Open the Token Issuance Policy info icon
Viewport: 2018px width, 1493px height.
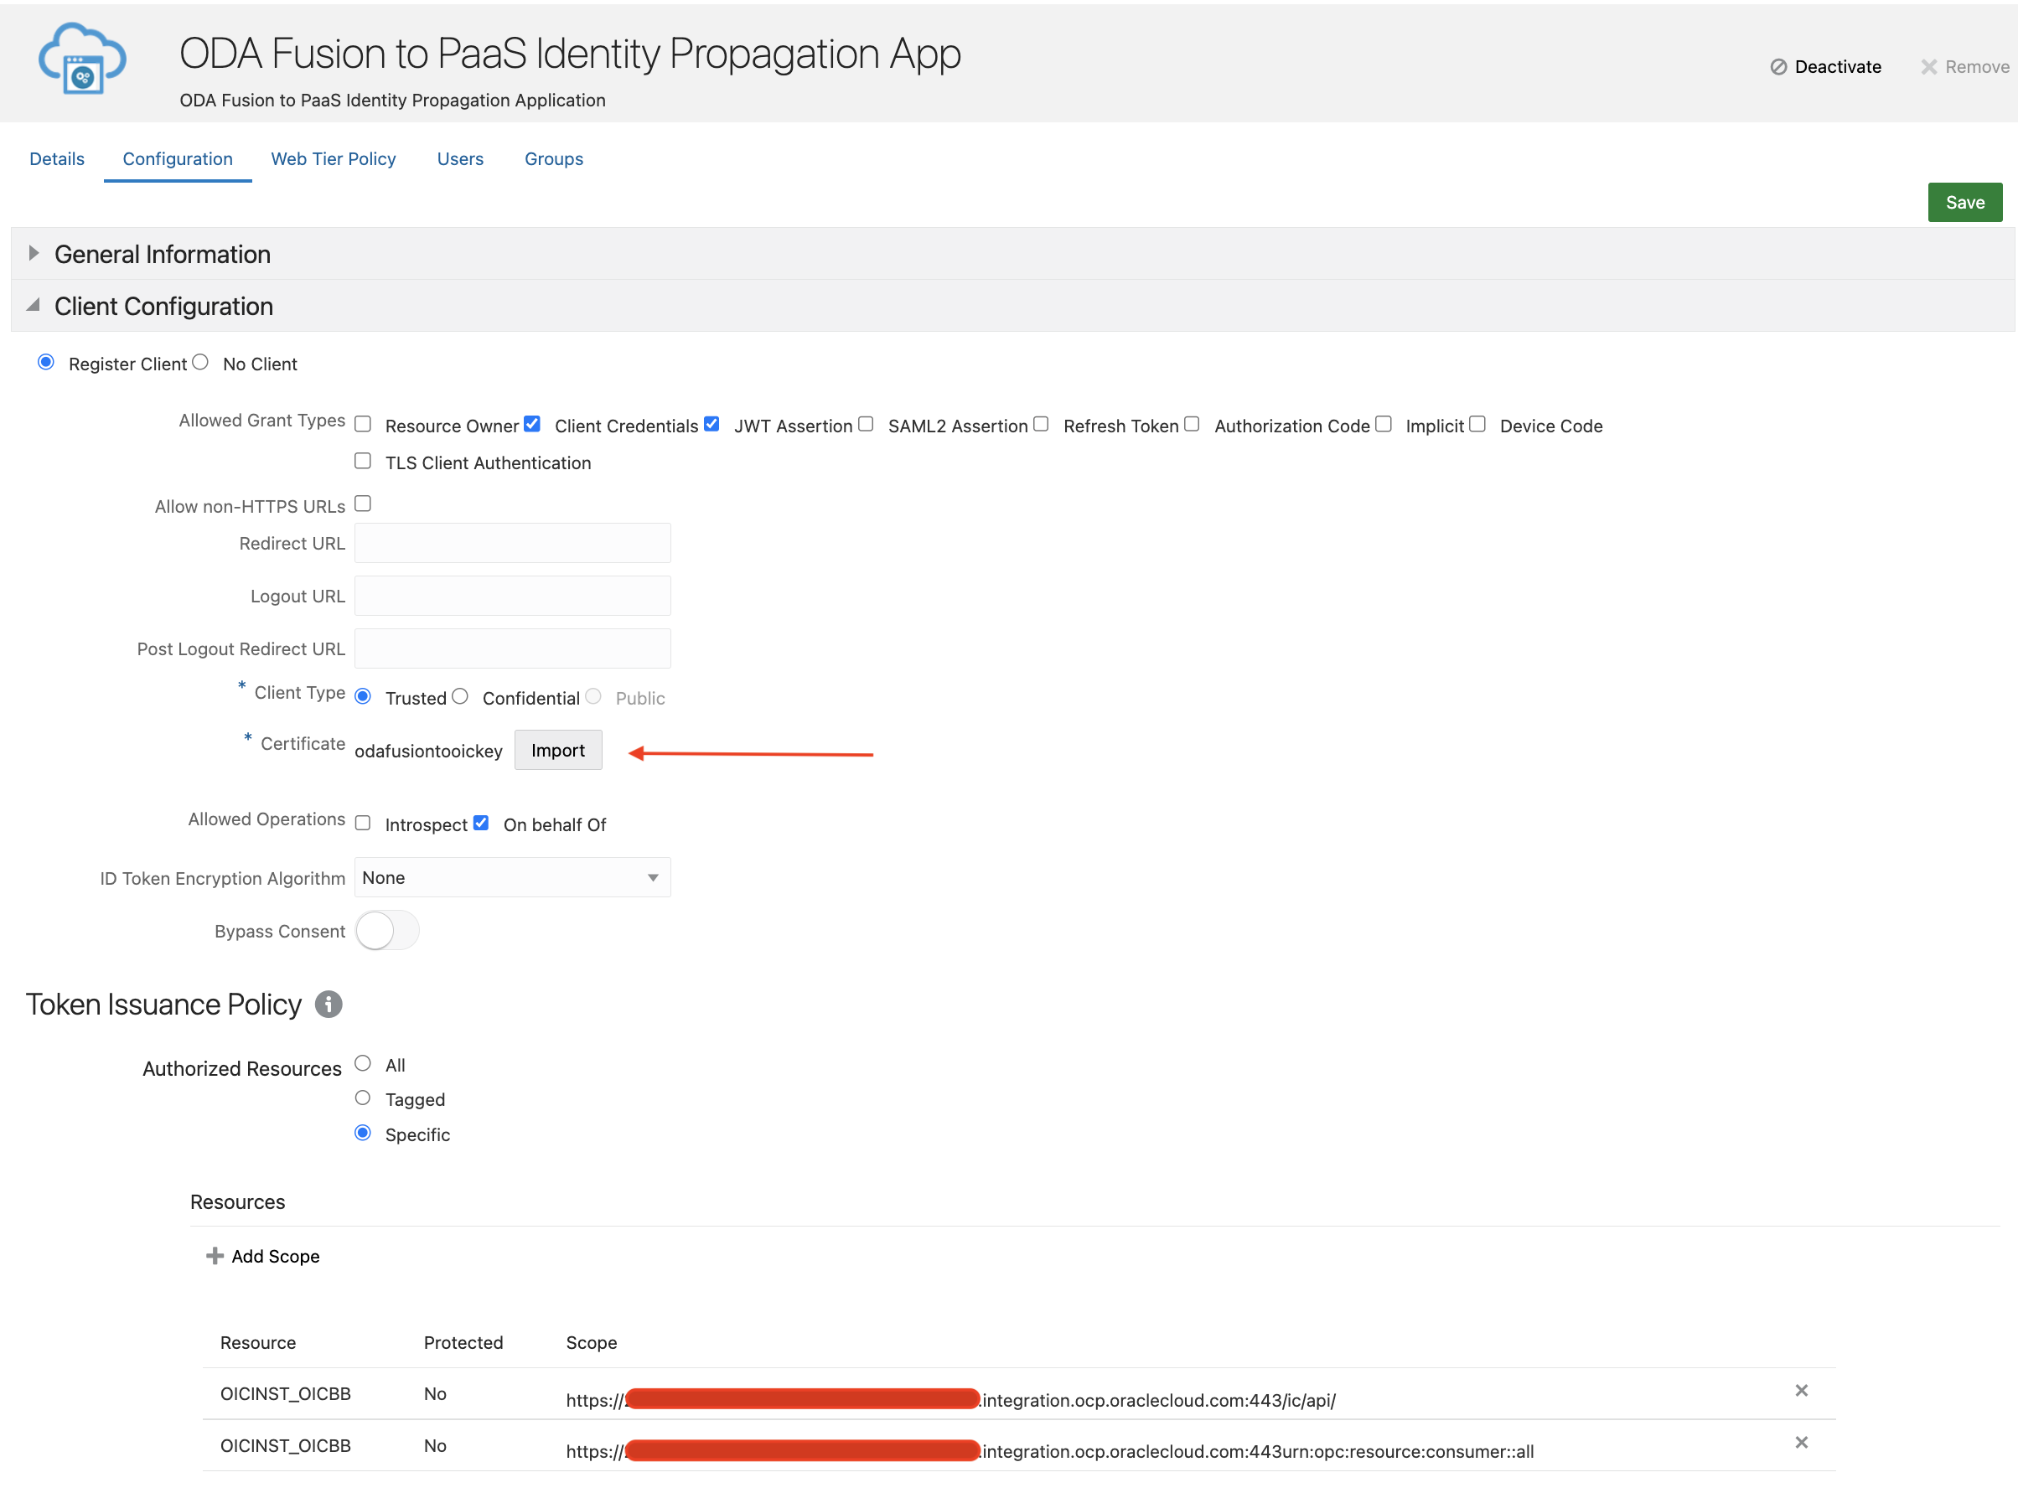[328, 1004]
